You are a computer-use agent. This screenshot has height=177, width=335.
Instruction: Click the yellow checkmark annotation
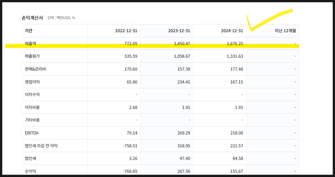coord(269,20)
